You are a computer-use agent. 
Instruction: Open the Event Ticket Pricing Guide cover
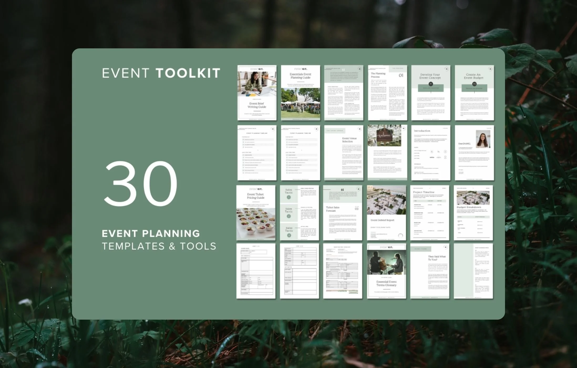[x=256, y=213]
